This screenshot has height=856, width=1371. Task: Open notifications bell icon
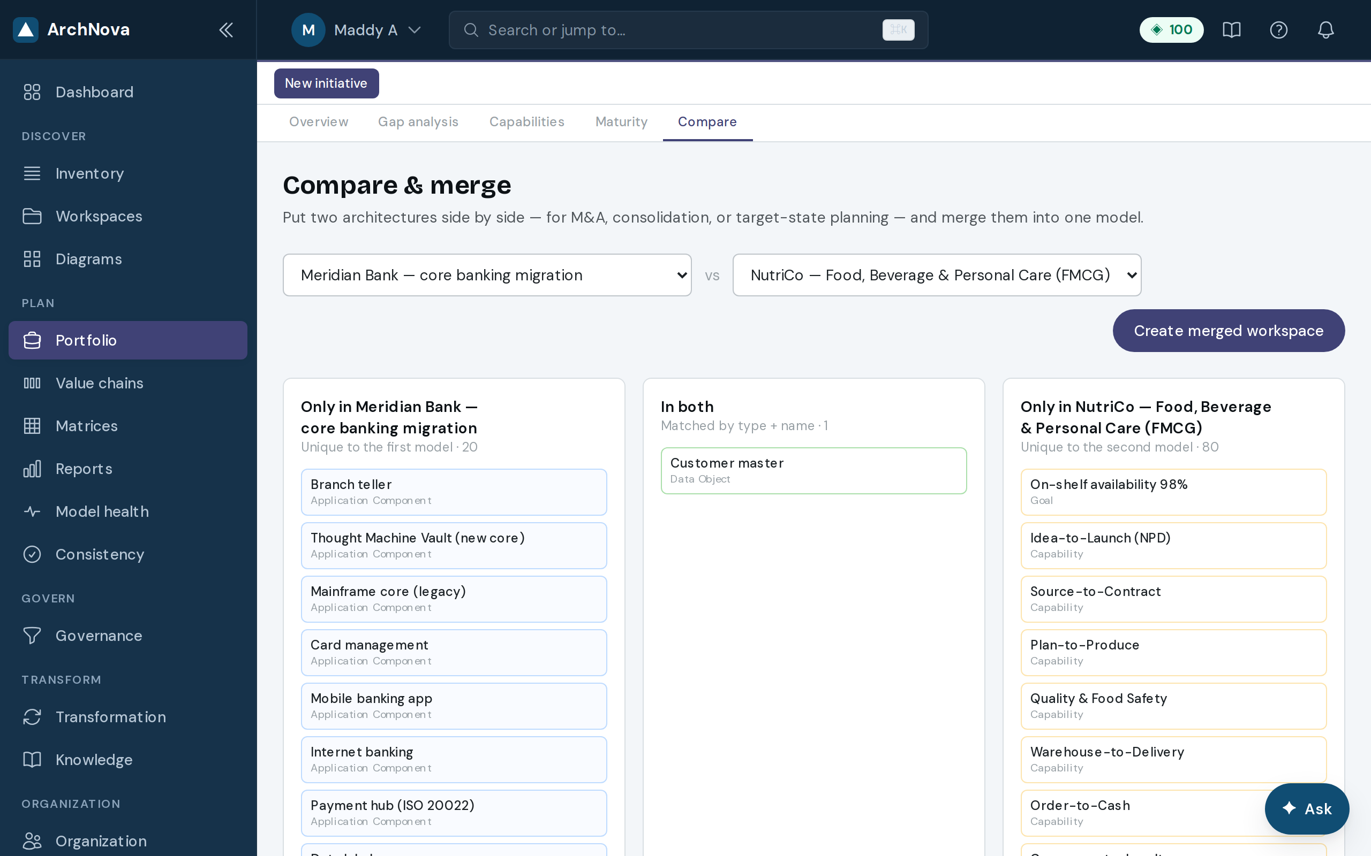tap(1325, 30)
